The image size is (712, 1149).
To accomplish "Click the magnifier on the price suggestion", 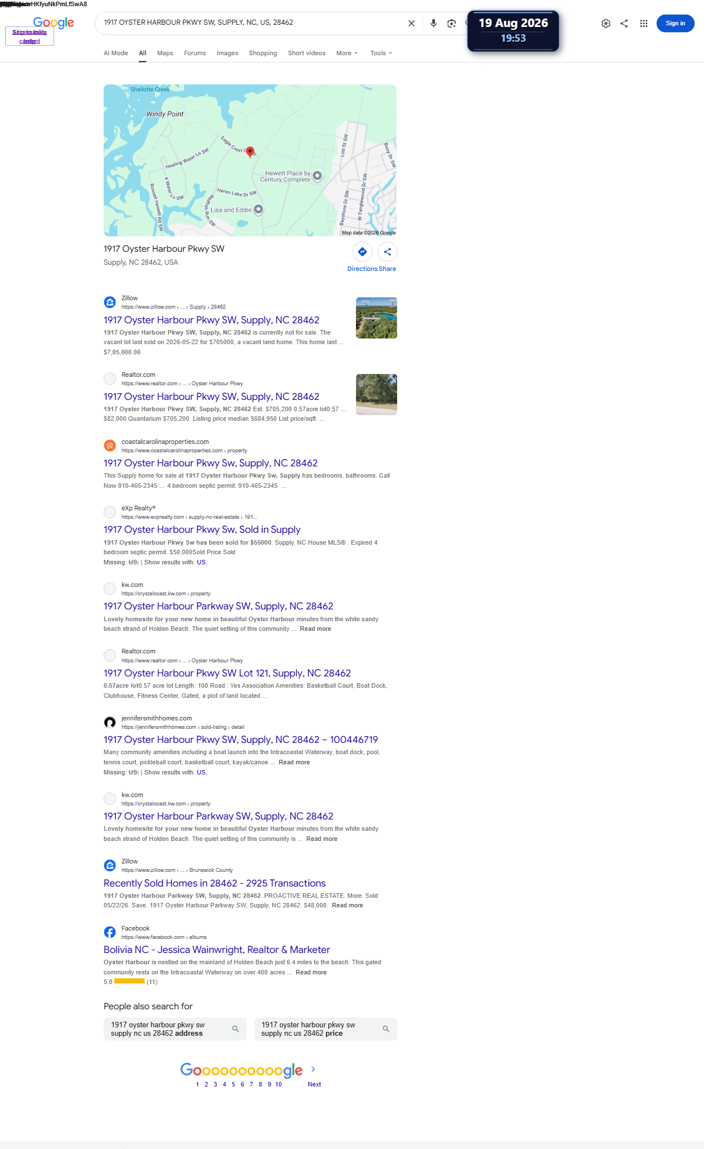I will coord(386,1029).
